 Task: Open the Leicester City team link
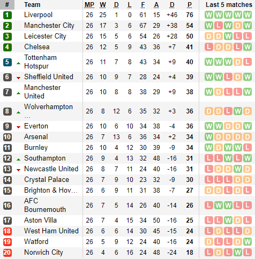coord(45,36)
